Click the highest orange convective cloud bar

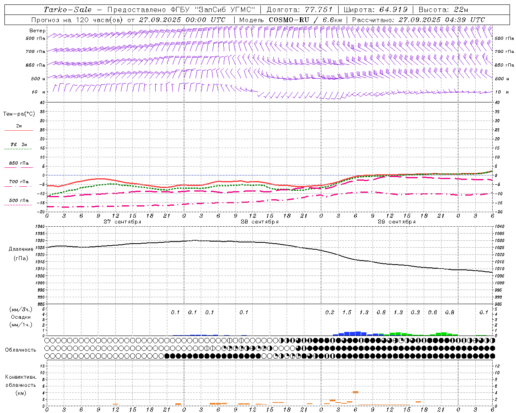pyautogui.click(x=356, y=392)
